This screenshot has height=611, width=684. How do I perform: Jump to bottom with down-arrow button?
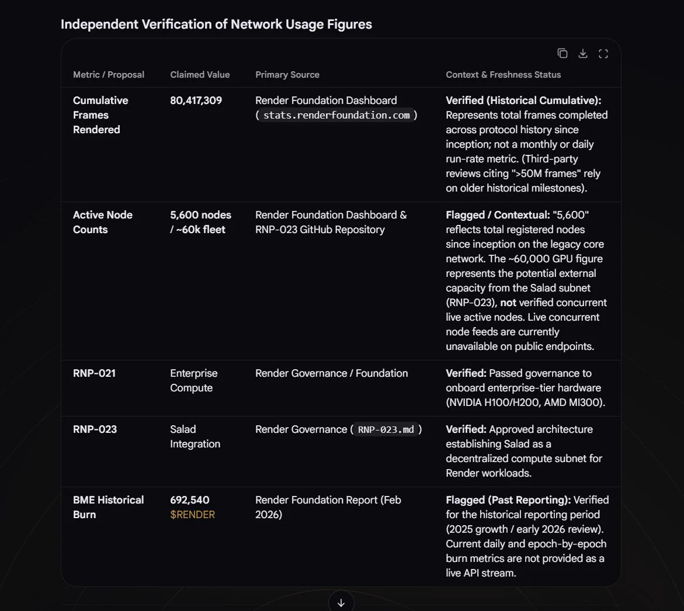(341, 603)
